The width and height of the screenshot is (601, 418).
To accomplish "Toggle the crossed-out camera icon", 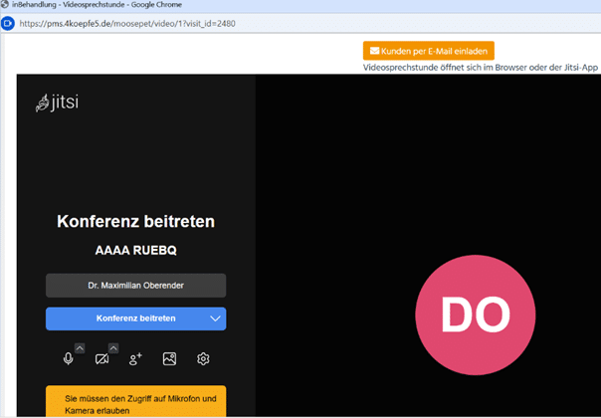I will tap(101, 358).
